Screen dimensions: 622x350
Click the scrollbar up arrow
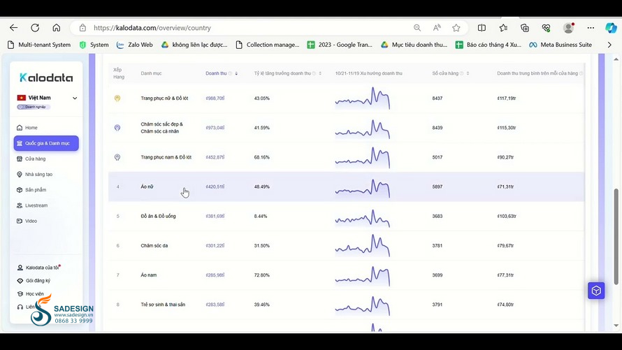616,59
